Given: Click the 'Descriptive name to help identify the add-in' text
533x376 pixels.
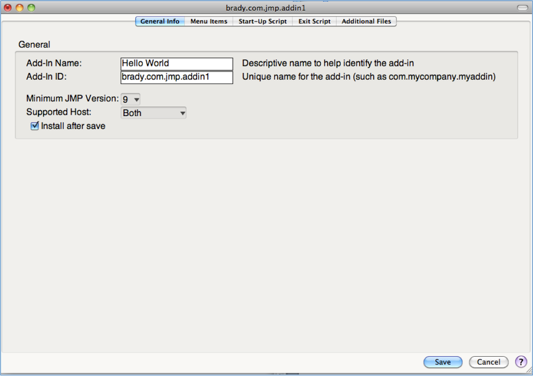Looking at the screenshot, I should pos(328,63).
